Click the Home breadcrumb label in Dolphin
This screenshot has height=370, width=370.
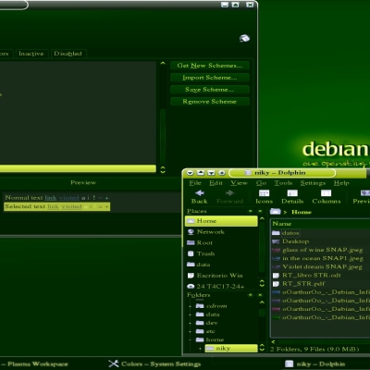[x=302, y=212]
